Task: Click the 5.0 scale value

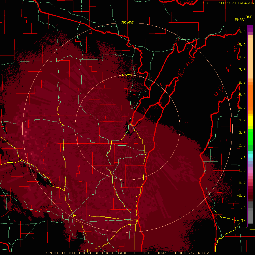Action: [x=242, y=107]
